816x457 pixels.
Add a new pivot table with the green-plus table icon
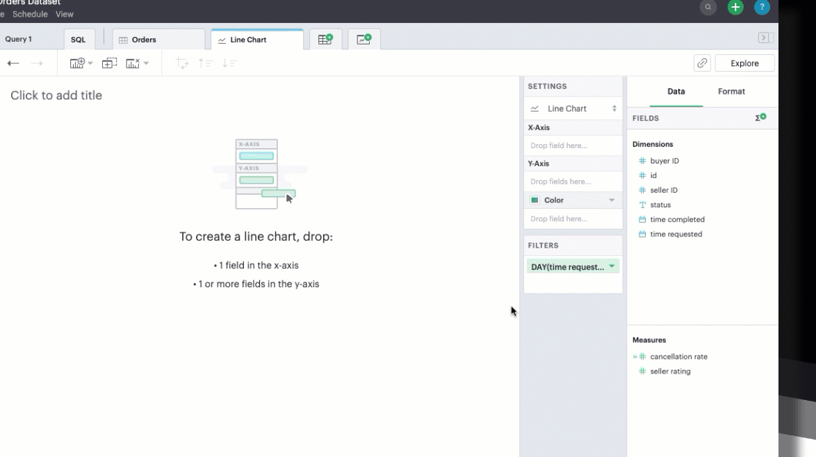[325, 39]
